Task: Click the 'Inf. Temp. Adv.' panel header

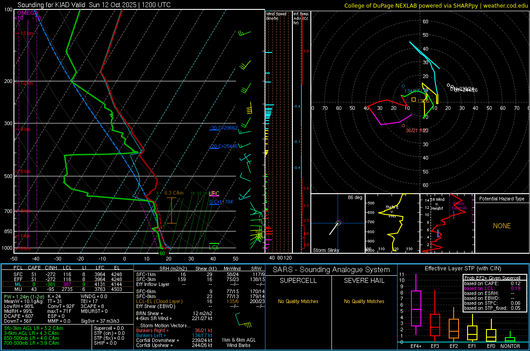Action: (x=301, y=18)
